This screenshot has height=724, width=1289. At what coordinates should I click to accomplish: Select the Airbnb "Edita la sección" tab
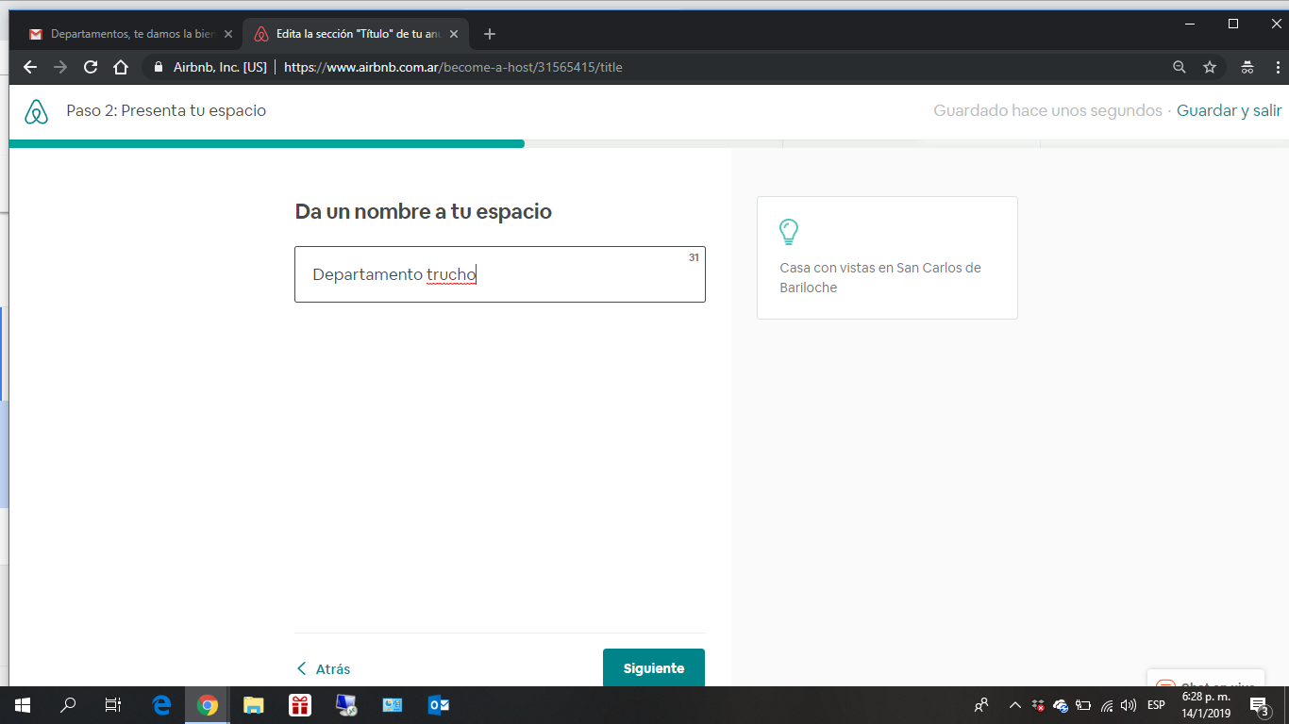click(x=354, y=34)
